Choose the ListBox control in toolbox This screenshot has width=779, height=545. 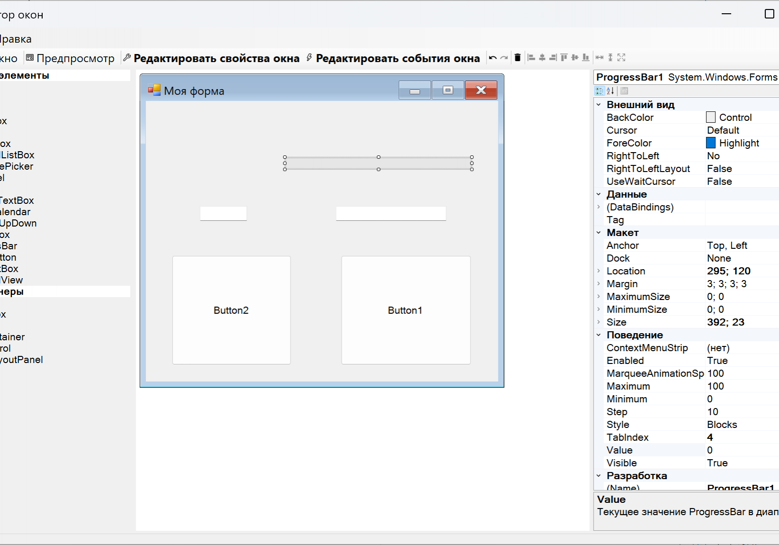(x=18, y=155)
